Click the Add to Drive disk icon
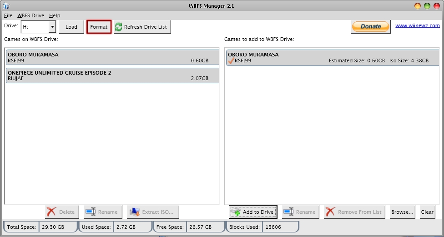 [236, 212]
